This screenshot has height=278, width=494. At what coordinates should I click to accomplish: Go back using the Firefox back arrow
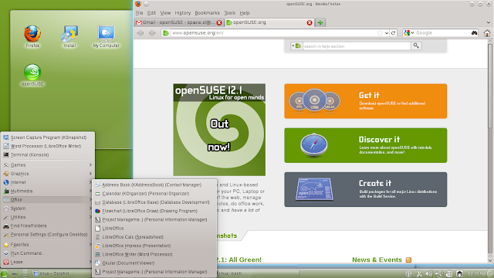[x=140, y=32]
